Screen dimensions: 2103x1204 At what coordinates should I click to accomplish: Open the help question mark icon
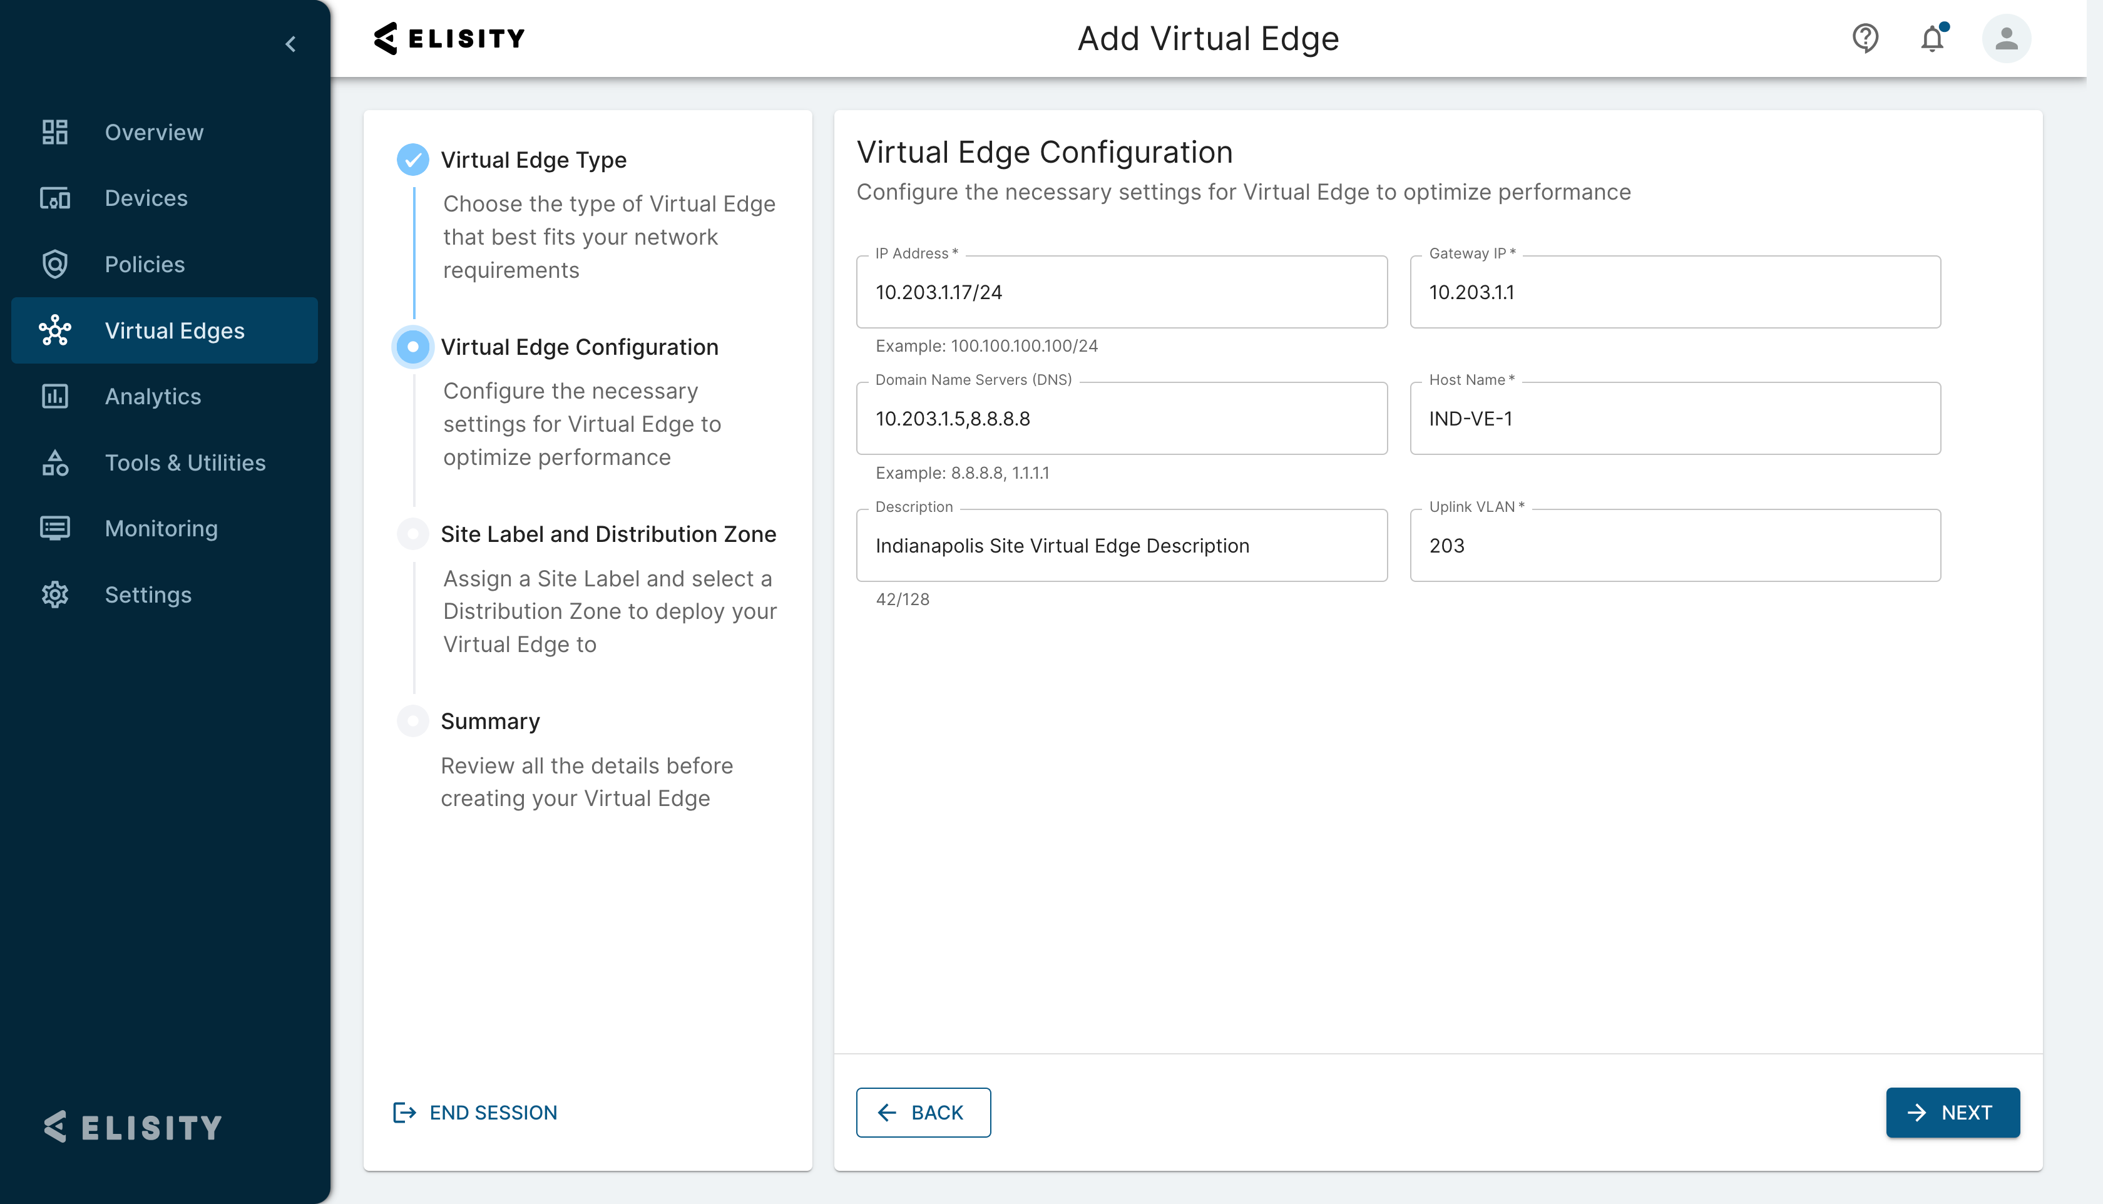click(x=1865, y=38)
